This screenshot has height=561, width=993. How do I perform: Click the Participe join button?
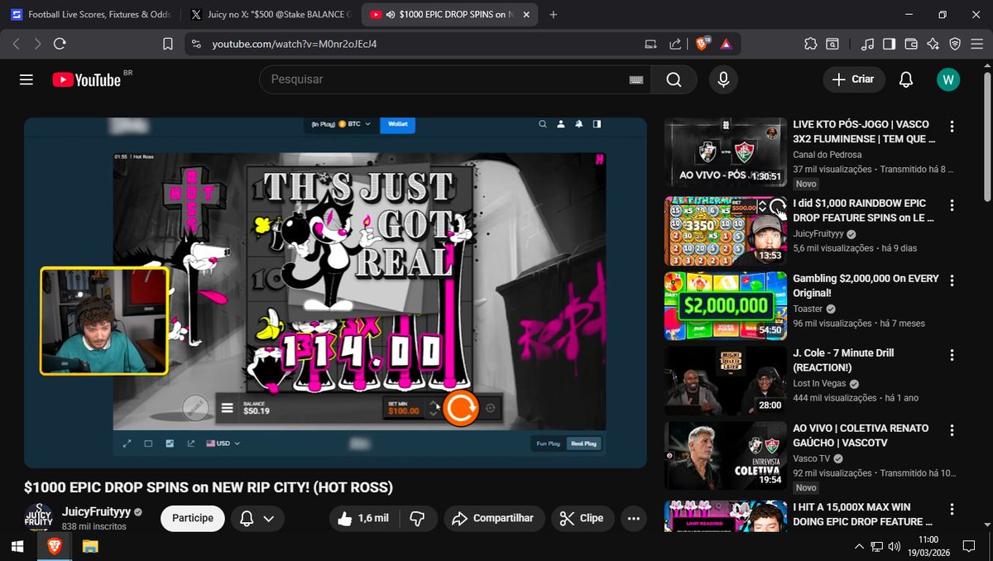click(193, 518)
